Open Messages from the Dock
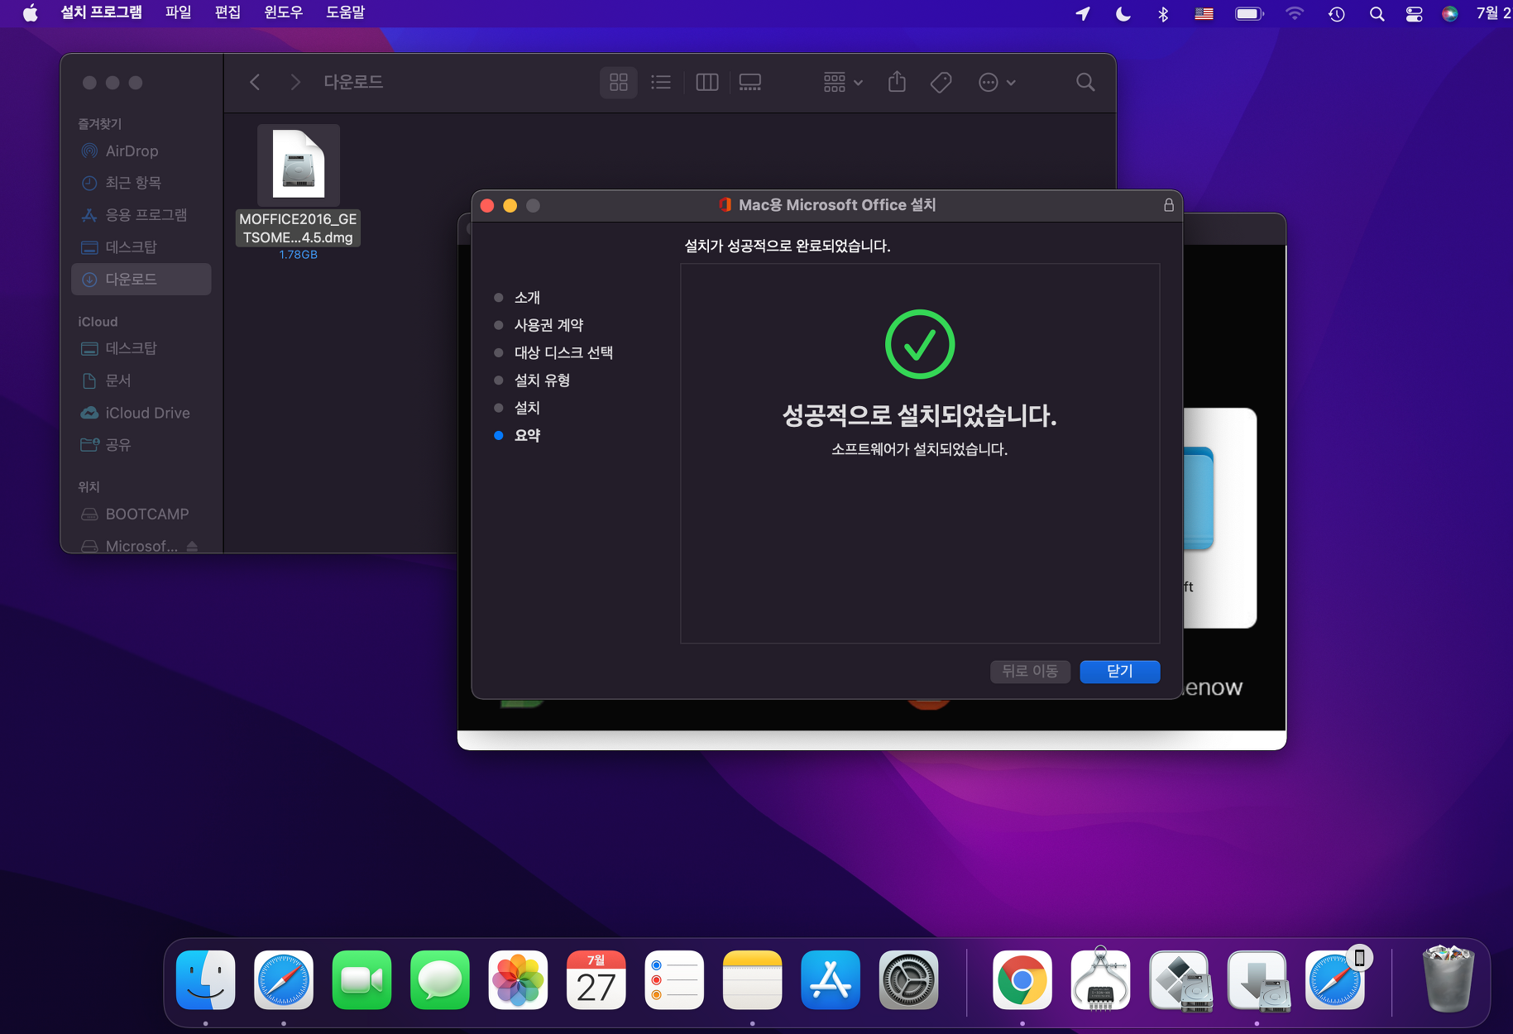This screenshot has width=1513, height=1034. (440, 980)
